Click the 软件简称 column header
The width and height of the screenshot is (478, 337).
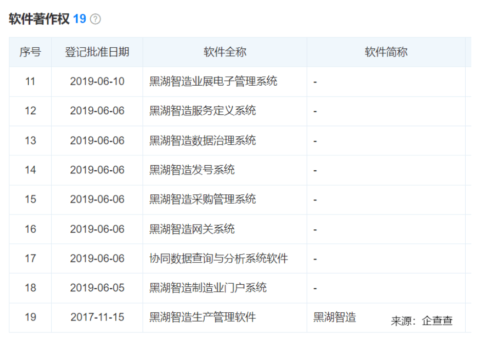pos(386,52)
